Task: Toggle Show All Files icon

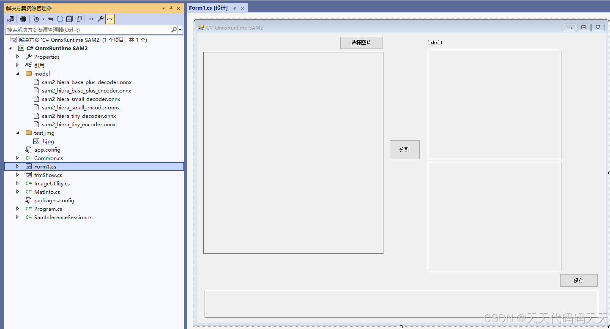Action: tap(79, 19)
